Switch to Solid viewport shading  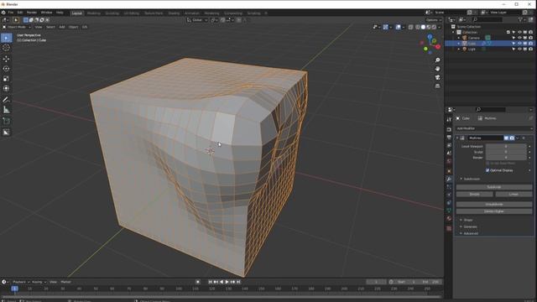(x=423, y=27)
